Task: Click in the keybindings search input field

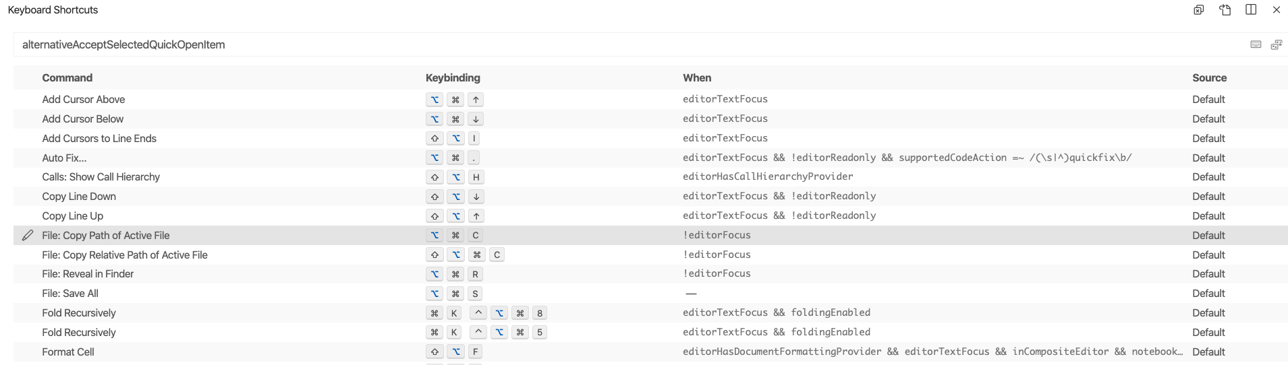Action: pos(607,44)
